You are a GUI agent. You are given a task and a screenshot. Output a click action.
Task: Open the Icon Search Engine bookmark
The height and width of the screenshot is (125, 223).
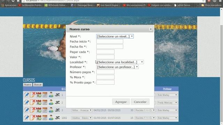point(108,5)
